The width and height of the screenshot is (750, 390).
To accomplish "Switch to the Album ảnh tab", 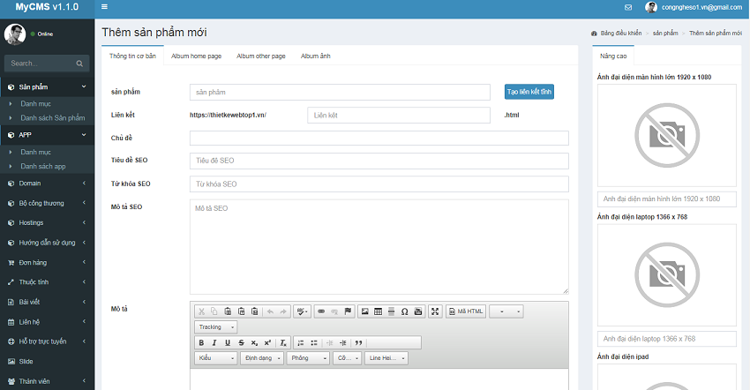I will coord(316,56).
